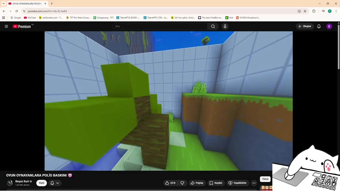The width and height of the screenshot is (340, 191).
Task: Open the Oluştur create menu
Action: 305,26
